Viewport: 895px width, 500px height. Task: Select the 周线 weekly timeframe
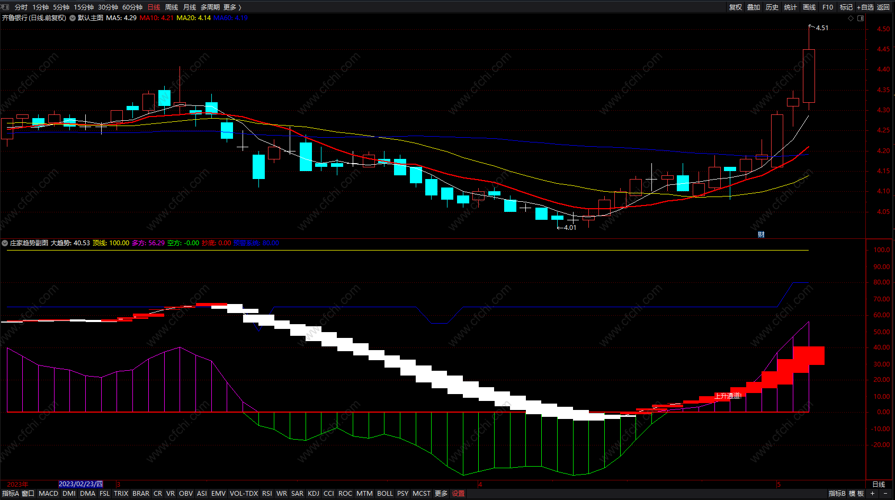click(x=172, y=7)
